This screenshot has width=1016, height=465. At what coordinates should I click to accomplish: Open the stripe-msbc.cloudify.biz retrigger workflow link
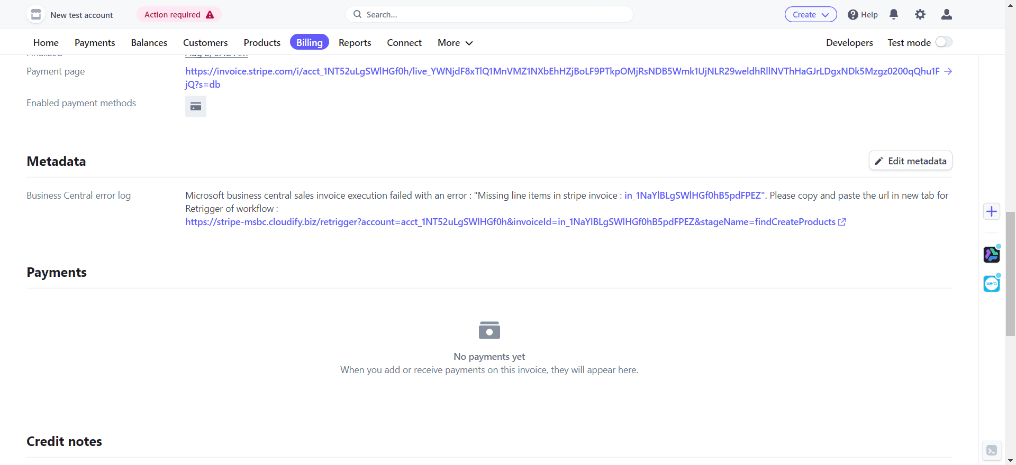tap(510, 222)
